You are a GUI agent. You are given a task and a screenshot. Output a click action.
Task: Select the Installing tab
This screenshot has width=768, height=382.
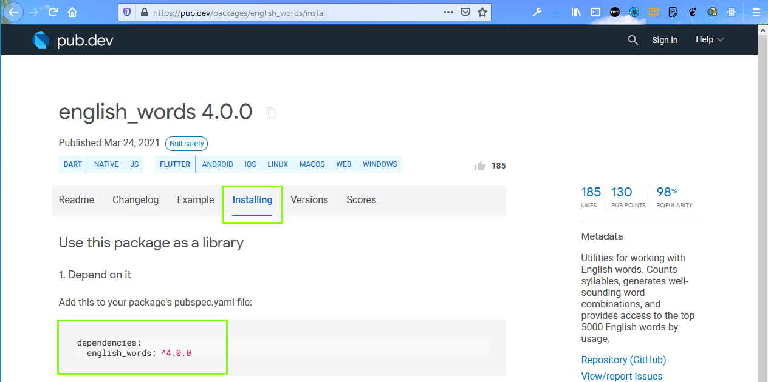tap(253, 200)
